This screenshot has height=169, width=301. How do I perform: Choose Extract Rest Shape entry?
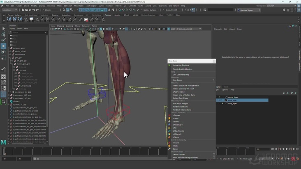pos(181,98)
